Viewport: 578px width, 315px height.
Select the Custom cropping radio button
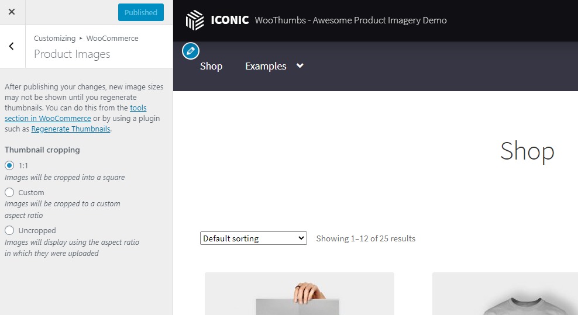[x=9, y=192]
